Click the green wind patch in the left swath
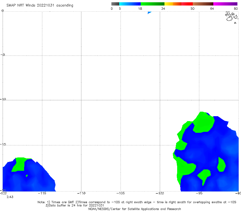The height and width of the screenshot is (211, 241). pos(20,164)
